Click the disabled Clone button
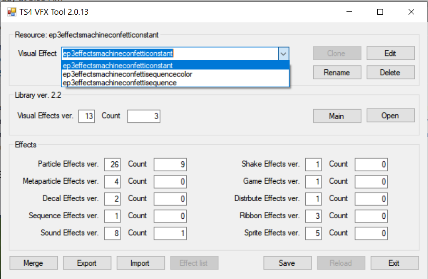Screen dimensions: 428x279 [x=337, y=53]
